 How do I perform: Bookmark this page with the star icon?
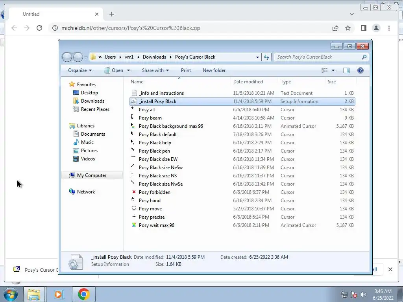coord(348,28)
